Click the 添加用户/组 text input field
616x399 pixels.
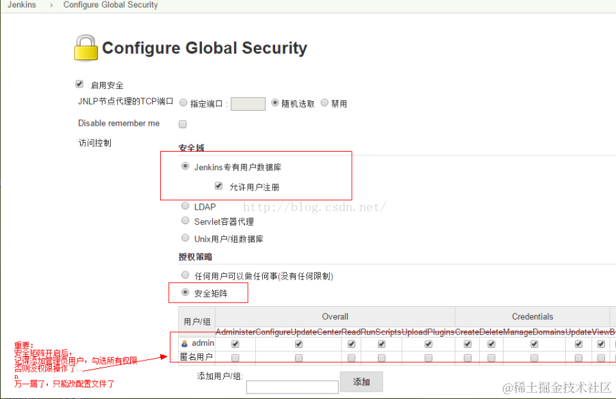coord(292,387)
